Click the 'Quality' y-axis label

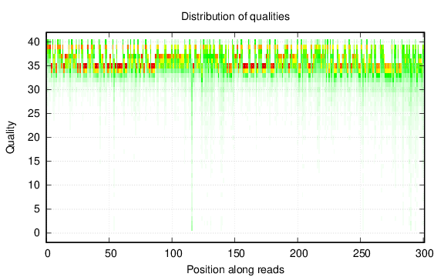tap(11, 138)
